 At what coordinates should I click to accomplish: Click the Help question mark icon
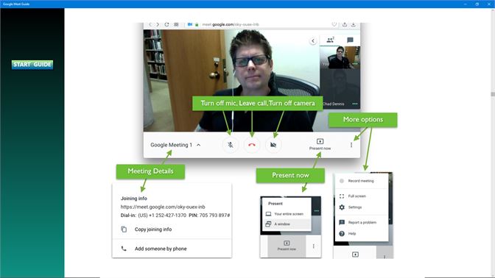[342, 234]
